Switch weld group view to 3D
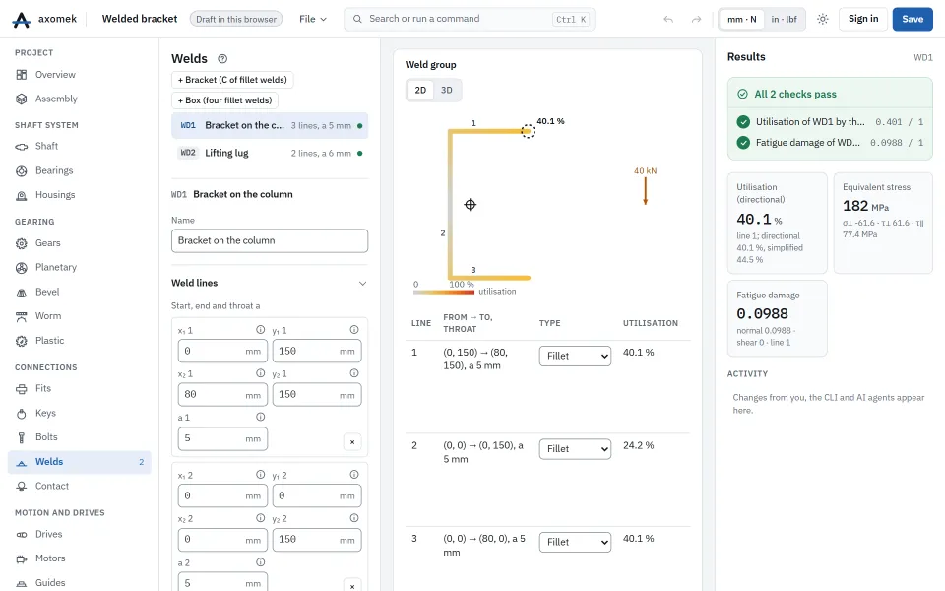The height and width of the screenshot is (591, 945). coord(447,90)
